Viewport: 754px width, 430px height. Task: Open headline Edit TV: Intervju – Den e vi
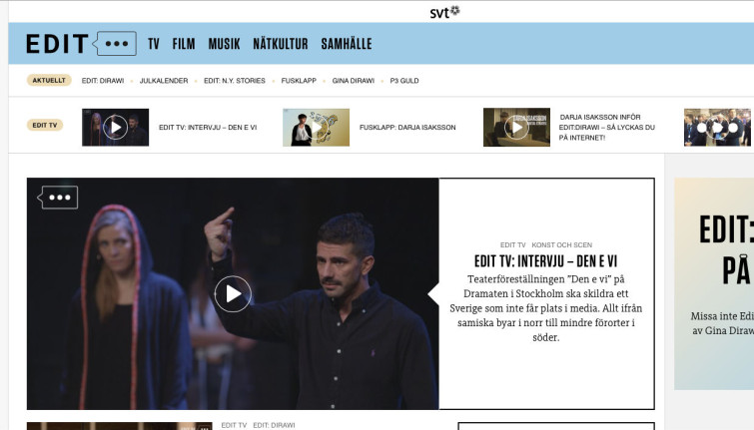coord(546,261)
